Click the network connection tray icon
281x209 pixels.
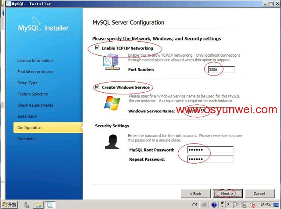pyautogui.click(x=244, y=205)
